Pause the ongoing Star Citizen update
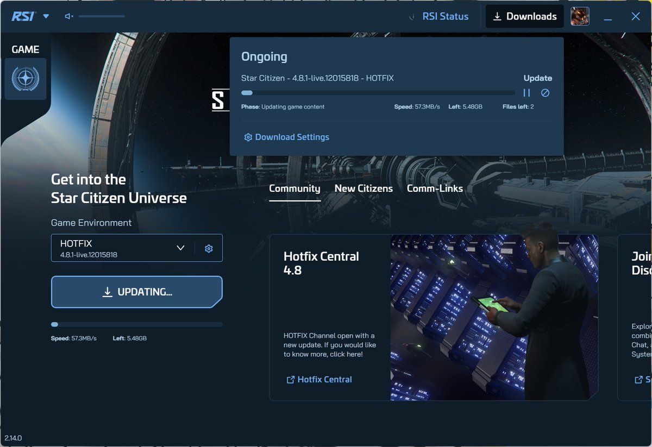This screenshot has height=447, width=652. (526, 93)
